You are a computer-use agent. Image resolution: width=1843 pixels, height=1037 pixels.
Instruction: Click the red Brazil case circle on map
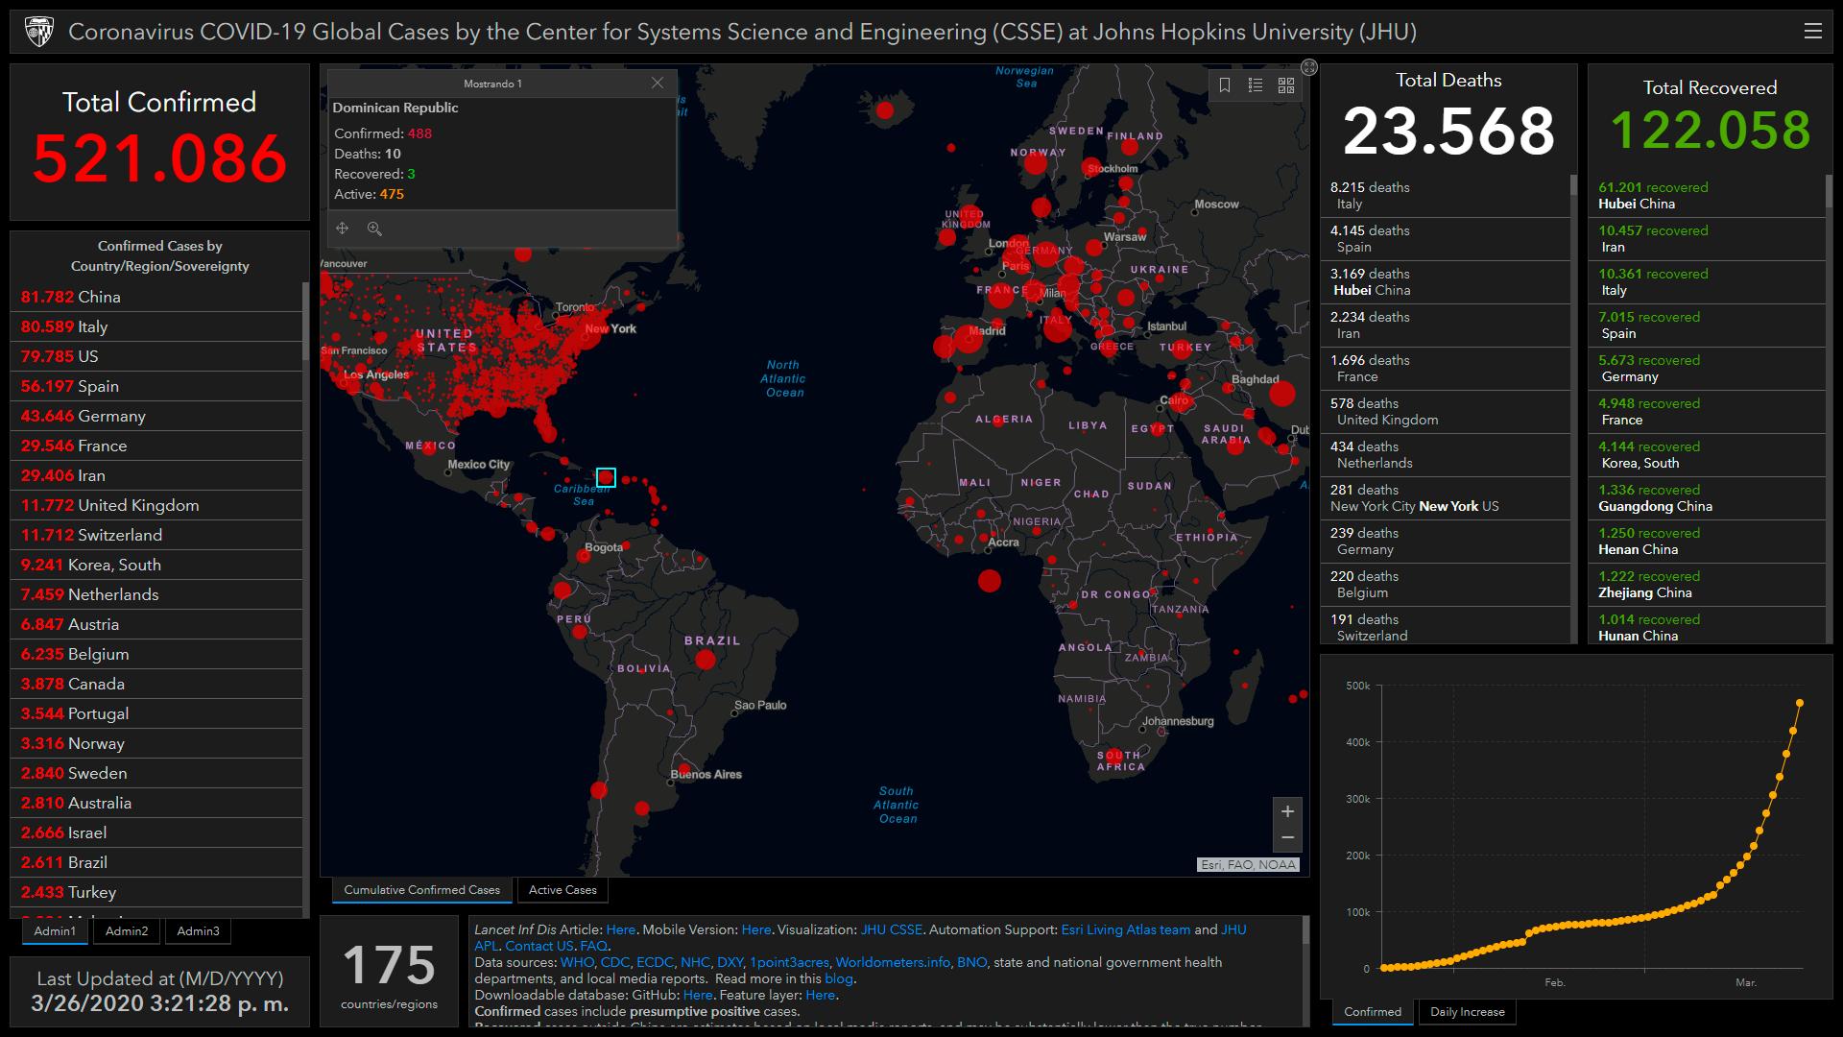point(706,660)
